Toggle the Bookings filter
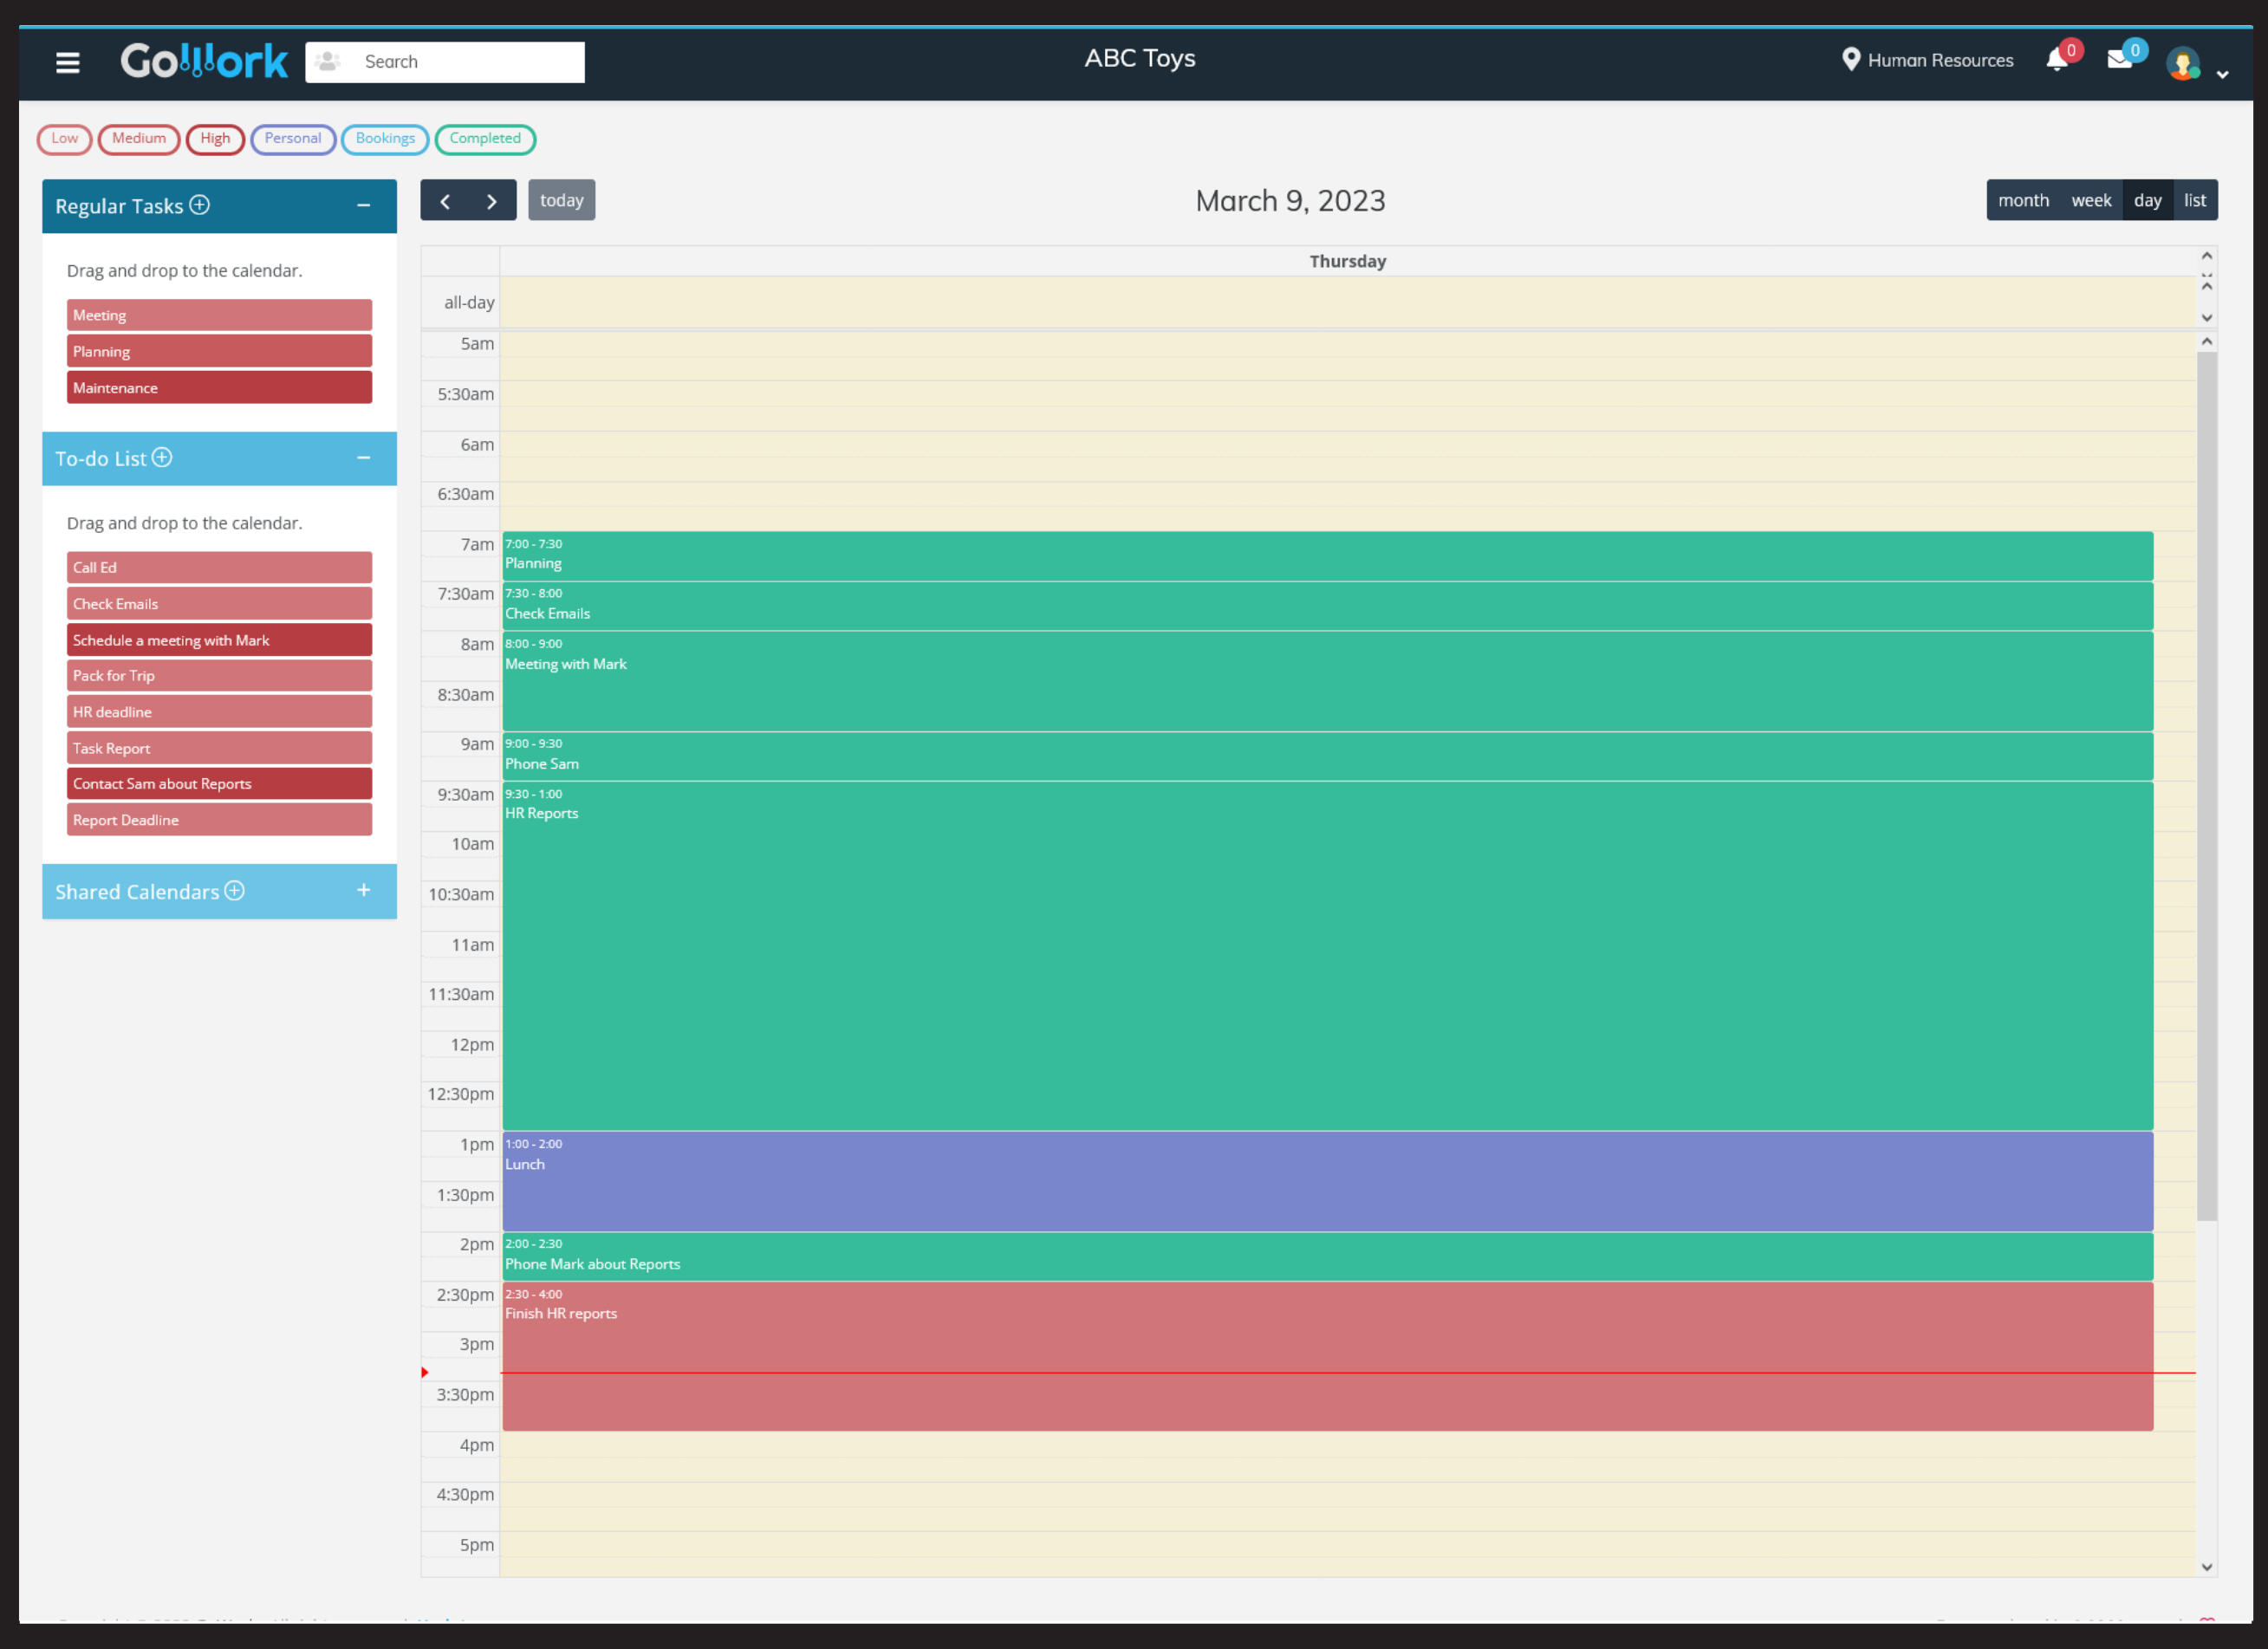Screen dimensions: 2268x1649 385,139
